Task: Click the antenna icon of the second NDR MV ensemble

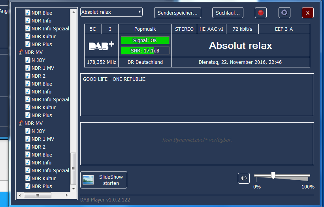Action: [21, 123]
